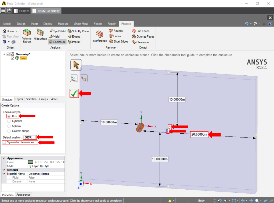The width and height of the screenshot is (274, 203).
Task: Click the rotate view icon beside the view cube
Action: coord(13,42)
